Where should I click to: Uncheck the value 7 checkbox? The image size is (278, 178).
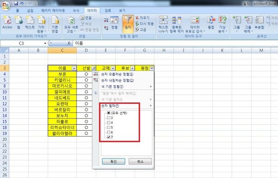(109, 137)
